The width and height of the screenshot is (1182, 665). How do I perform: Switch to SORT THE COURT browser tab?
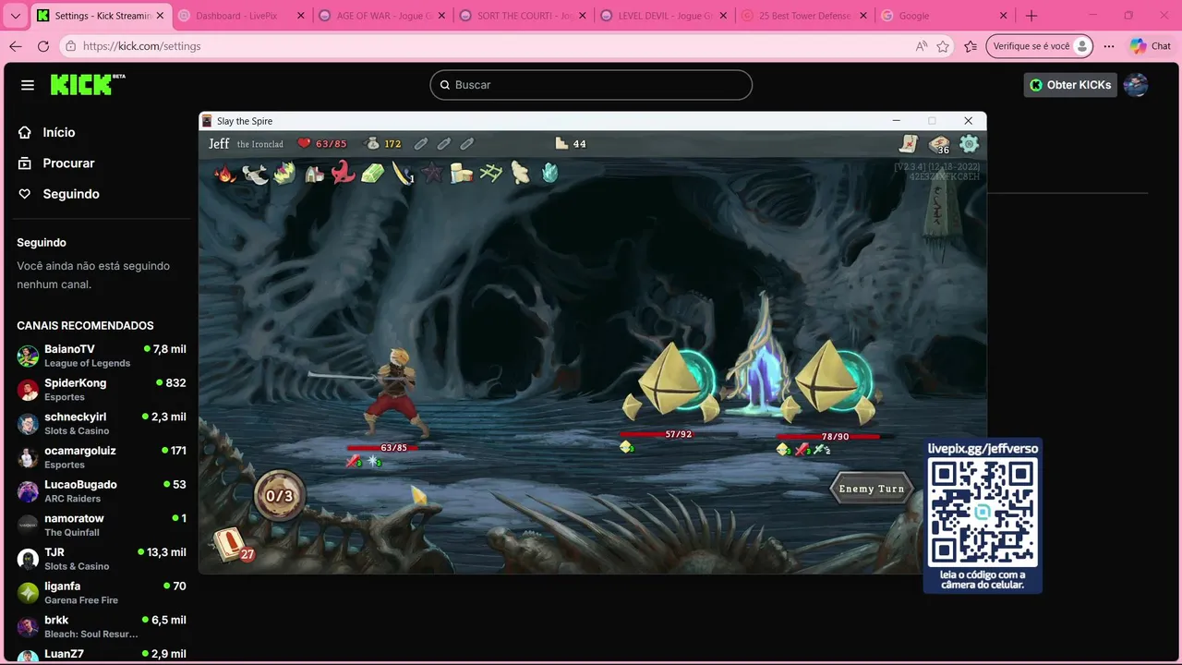coord(522,16)
